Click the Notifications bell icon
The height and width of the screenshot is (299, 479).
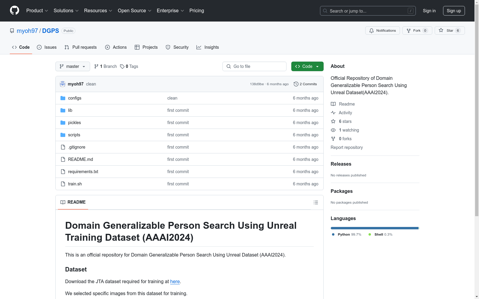click(372, 30)
